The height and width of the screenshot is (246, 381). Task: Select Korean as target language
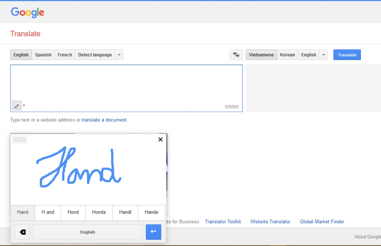click(288, 55)
